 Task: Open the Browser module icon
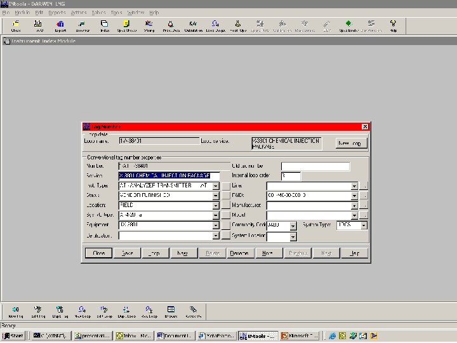click(x=83, y=26)
